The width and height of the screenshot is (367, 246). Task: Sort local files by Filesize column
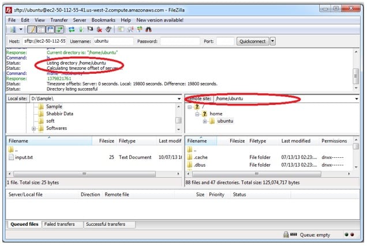(x=104, y=141)
